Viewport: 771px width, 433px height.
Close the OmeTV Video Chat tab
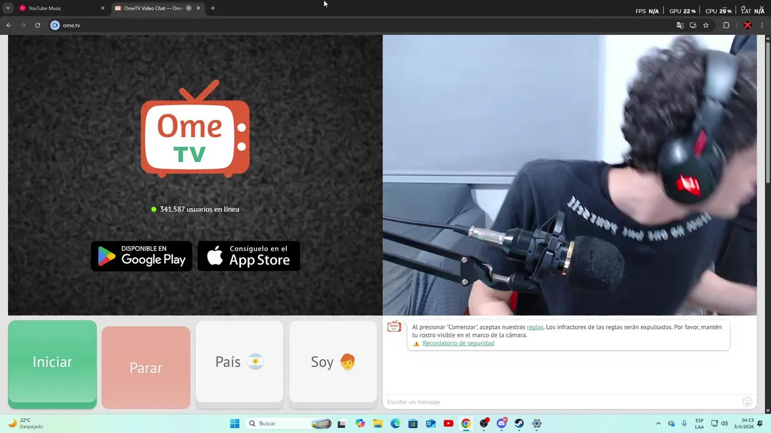[x=198, y=8]
